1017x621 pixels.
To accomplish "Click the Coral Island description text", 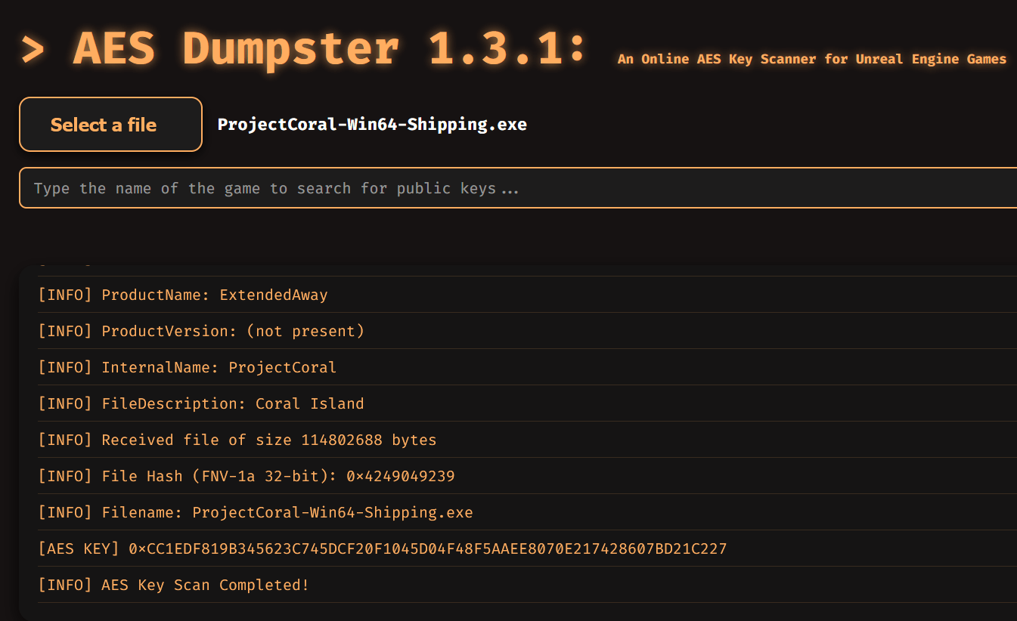I will click(310, 403).
